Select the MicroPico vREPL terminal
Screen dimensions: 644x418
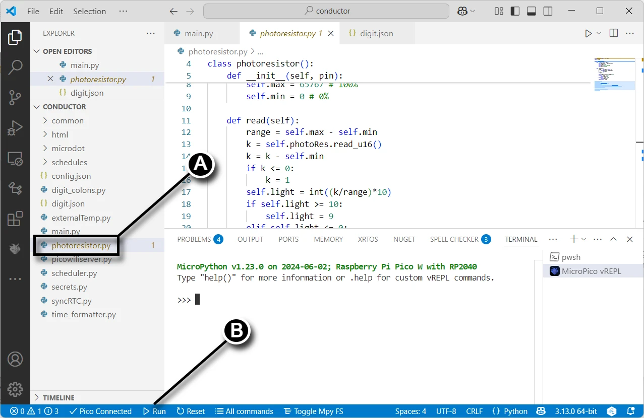[x=594, y=271]
